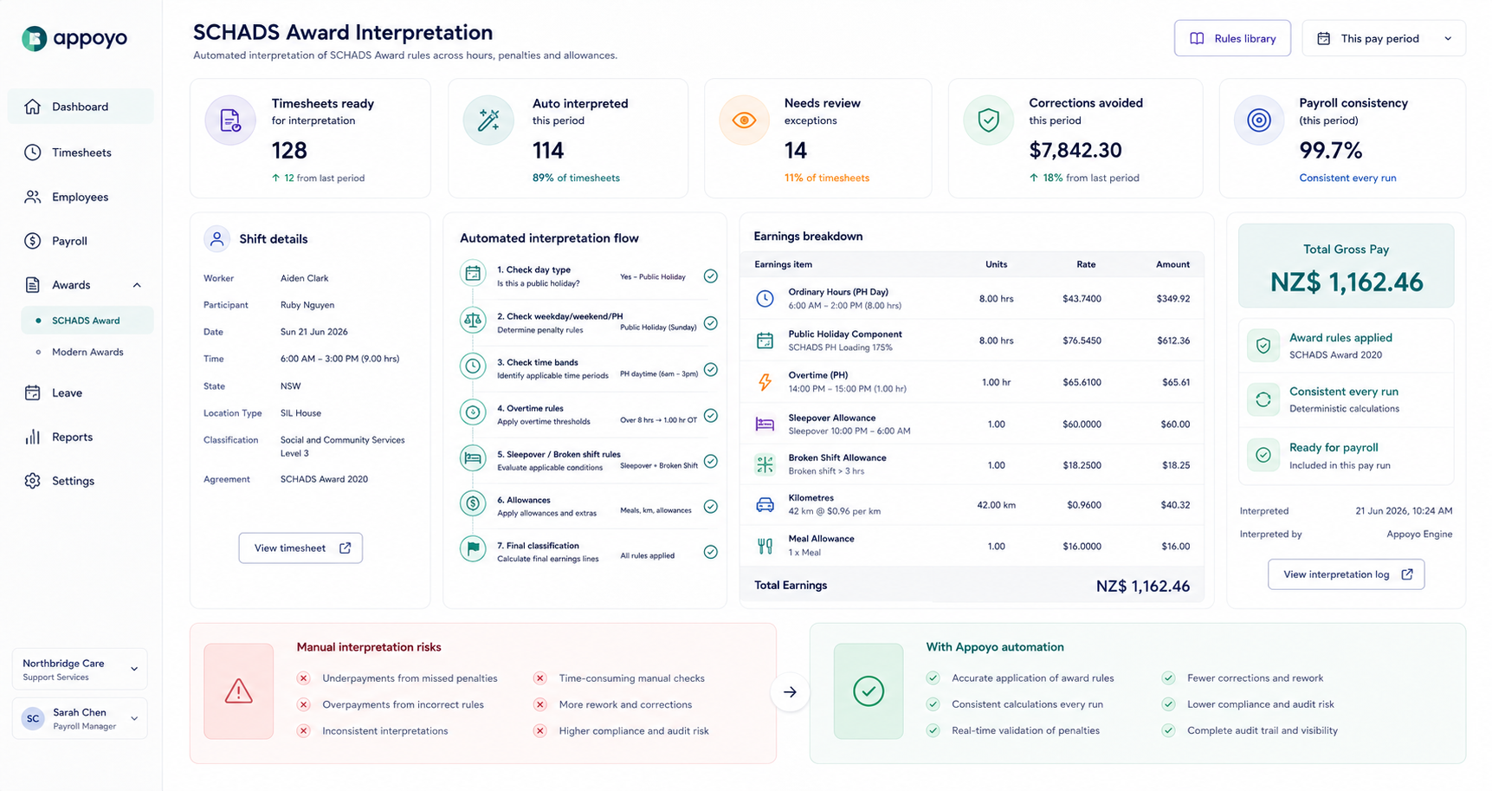Screen dimensions: 1492x791
Task: Click the Consistent every run link under Payroll consistency
Action: [x=1347, y=178]
